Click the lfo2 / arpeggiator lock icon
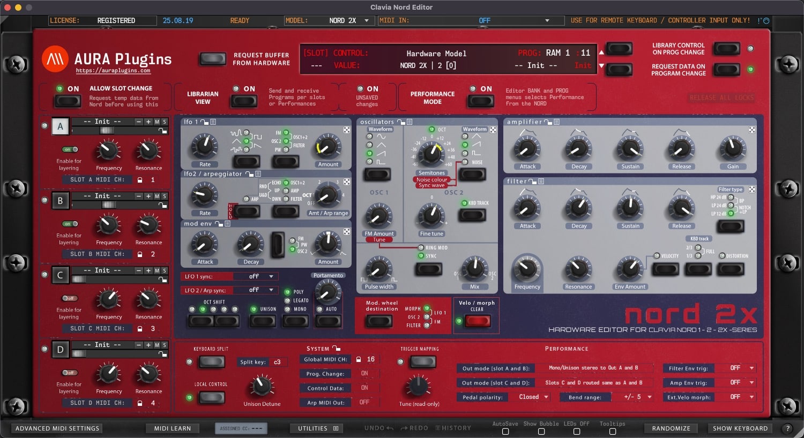Screen dimensions: 804x438 coord(249,174)
